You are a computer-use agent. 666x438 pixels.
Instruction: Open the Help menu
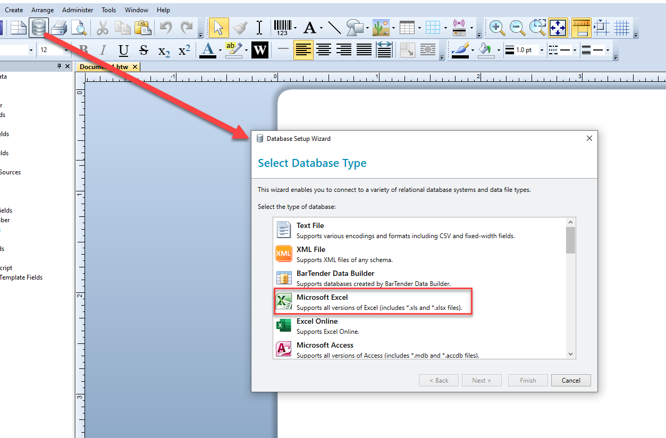point(164,10)
